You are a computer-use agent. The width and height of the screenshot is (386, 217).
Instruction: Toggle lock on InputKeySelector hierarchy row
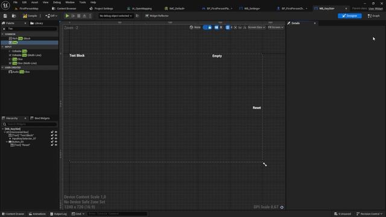pos(52,139)
